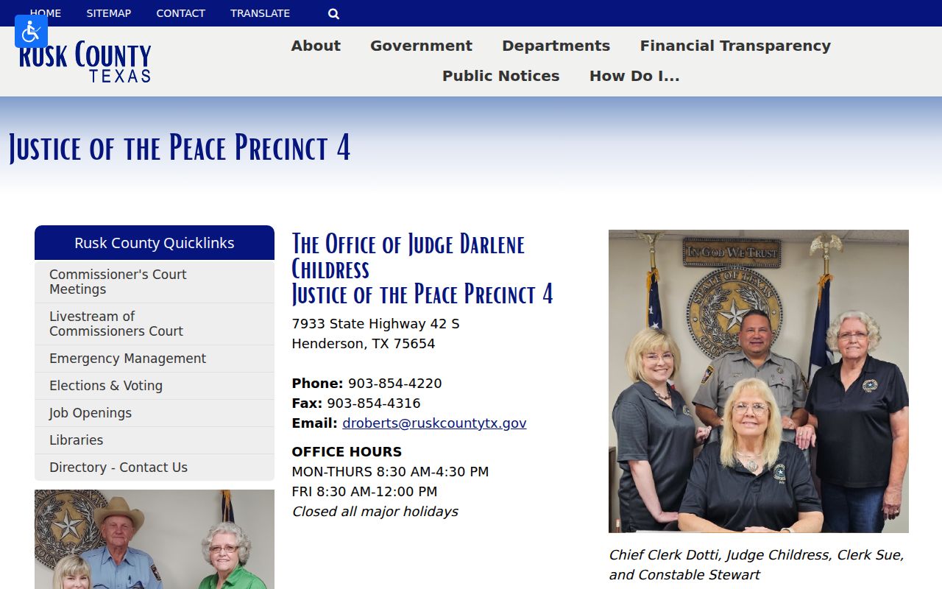Viewport: 942px width, 589px height.
Task: Click the phone number 903-854-4220
Action: coord(395,384)
